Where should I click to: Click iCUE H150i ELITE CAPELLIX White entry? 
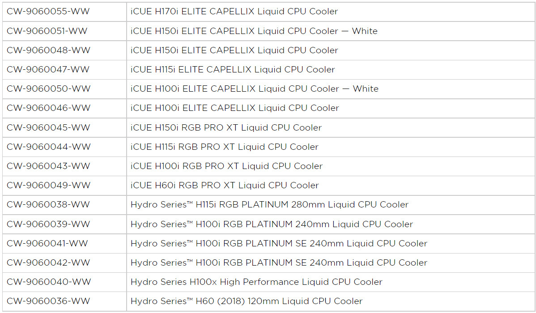coord(254,31)
